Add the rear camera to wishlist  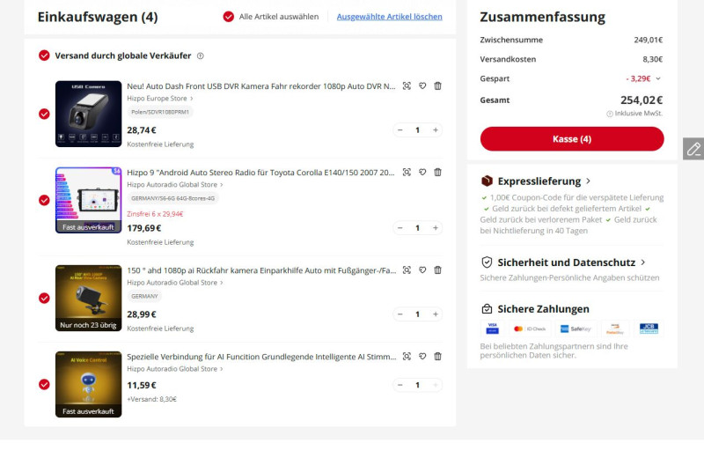click(x=422, y=270)
